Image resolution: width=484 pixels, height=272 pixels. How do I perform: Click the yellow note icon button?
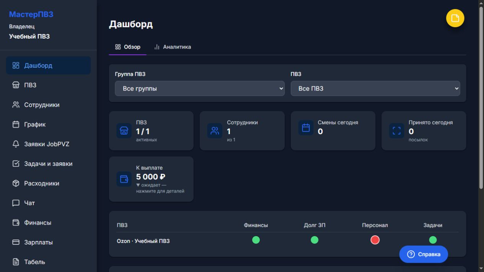point(455,18)
